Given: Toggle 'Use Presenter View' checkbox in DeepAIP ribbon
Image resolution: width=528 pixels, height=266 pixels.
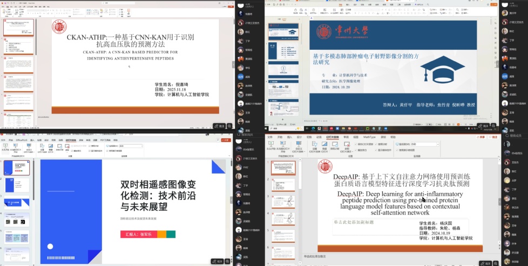Looking at the screenshot, I should [397, 150].
